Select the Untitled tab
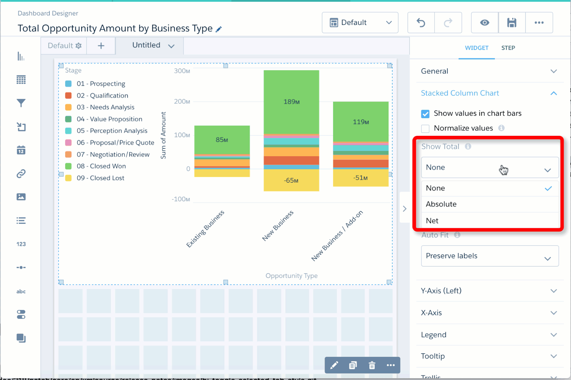This screenshot has width=571, height=380. coord(146,45)
